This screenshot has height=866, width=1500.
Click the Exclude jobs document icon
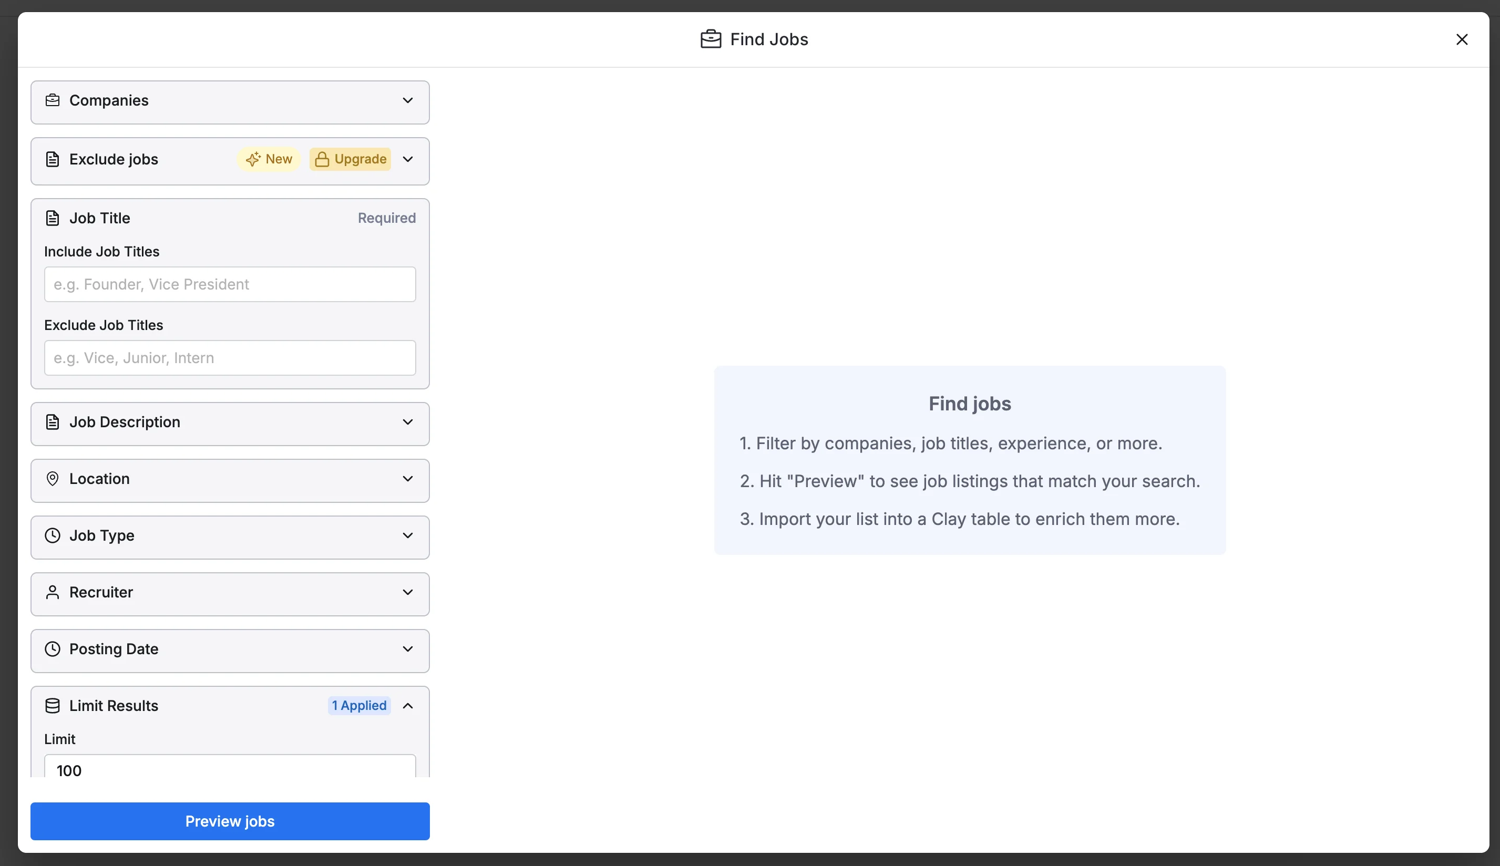[x=53, y=159]
